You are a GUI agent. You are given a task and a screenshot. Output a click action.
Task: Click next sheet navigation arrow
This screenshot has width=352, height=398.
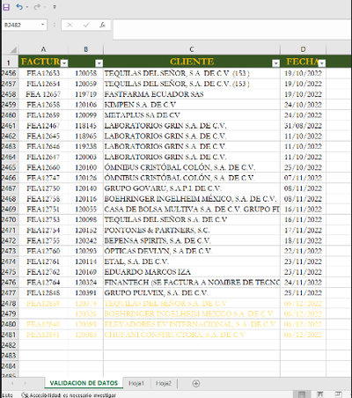tap(25, 383)
